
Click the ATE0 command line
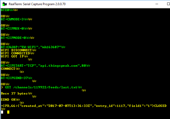(x=5, y=10)
